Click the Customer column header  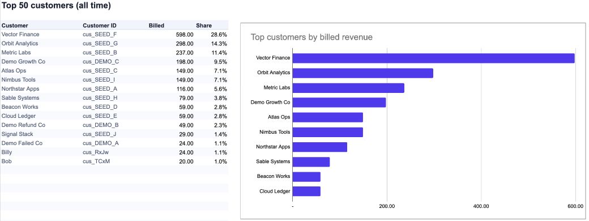15,25
